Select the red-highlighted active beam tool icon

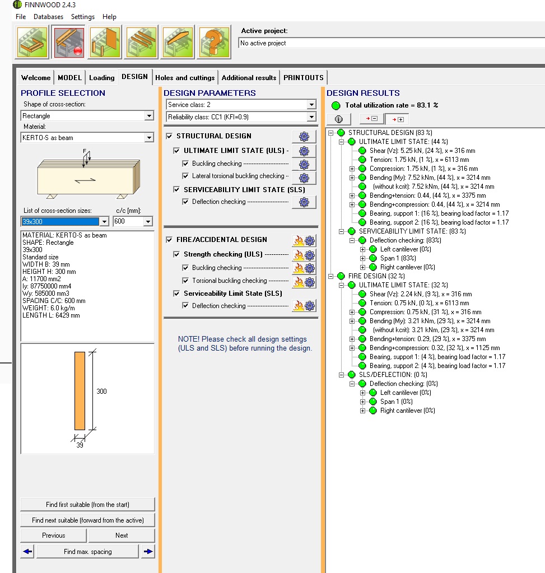[x=68, y=42]
